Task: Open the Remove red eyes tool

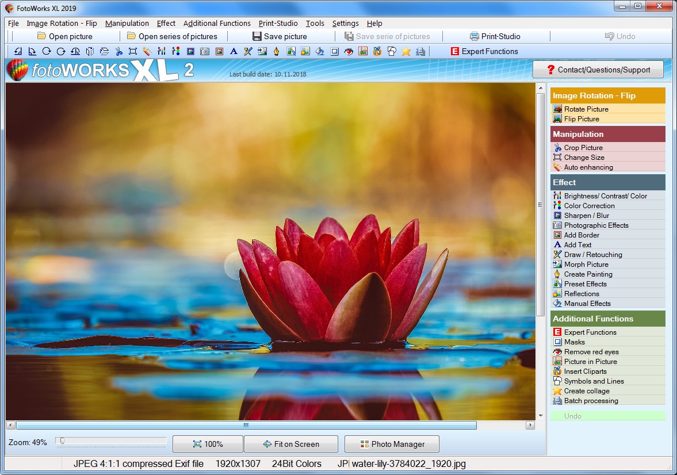Action: 590,351
